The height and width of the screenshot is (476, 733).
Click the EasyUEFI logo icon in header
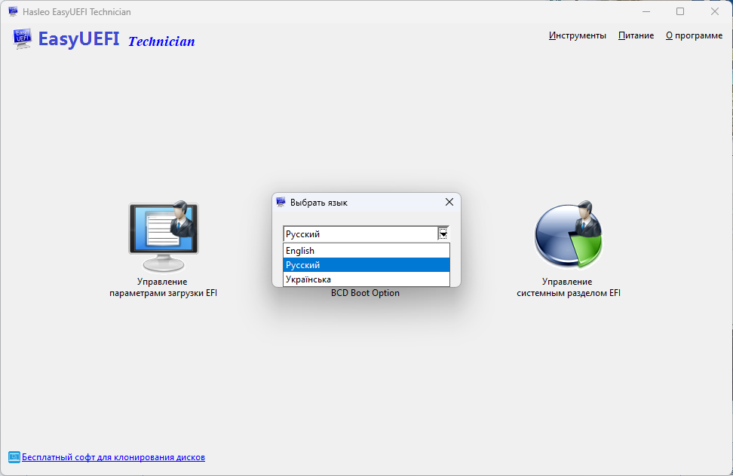click(x=23, y=39)
